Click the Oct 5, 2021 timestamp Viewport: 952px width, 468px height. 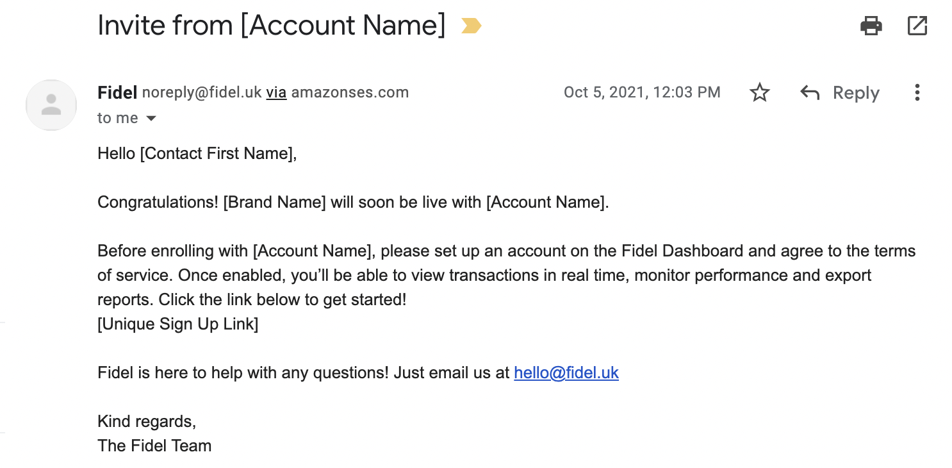642,92
